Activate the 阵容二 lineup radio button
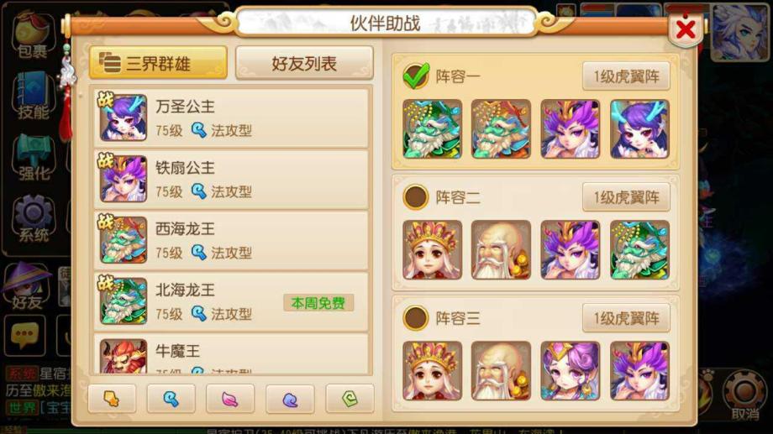Viewport: 773px width, 434px height. pyautogui.click(x=416, y=197)
